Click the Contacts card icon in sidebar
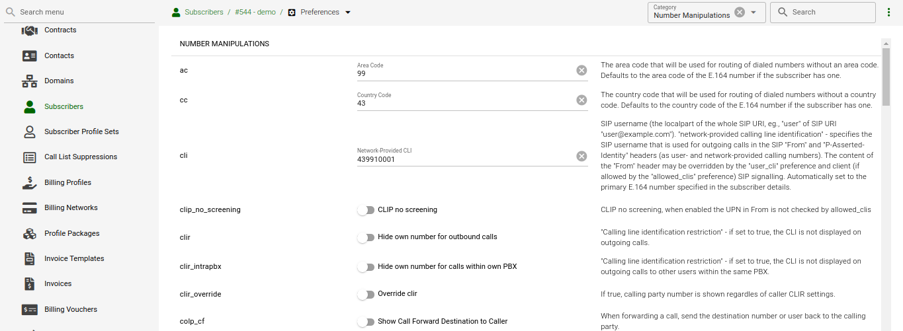This screenshot has height=331, width=903. pos(29,56)
